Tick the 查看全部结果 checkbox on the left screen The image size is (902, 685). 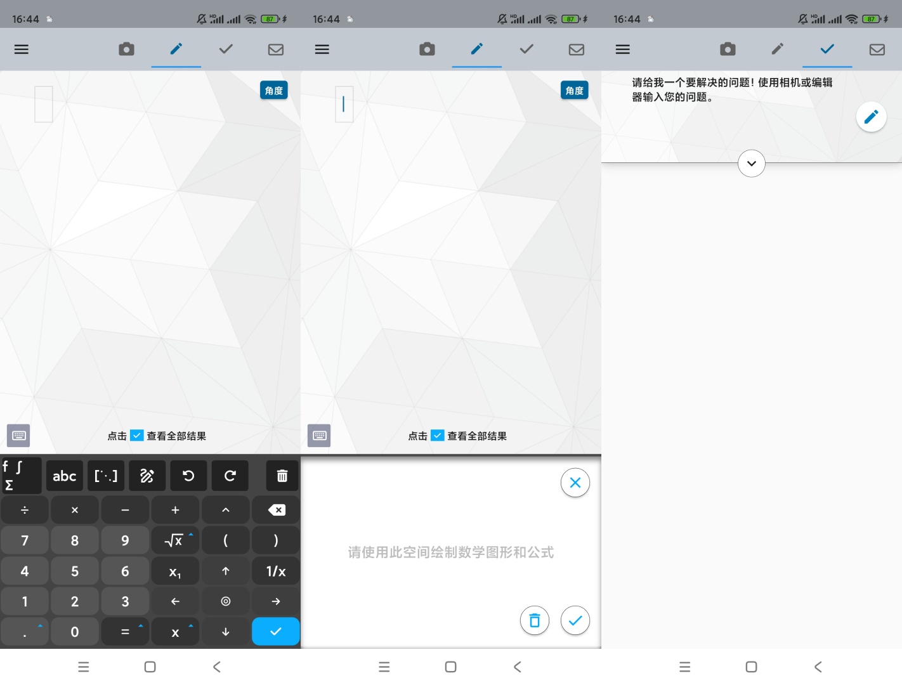(137, 436)
